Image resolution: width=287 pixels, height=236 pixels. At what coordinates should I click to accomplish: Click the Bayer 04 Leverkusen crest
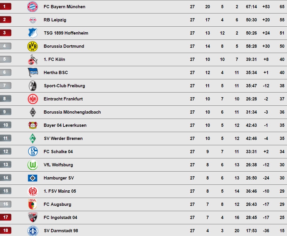tap(33, 125)
